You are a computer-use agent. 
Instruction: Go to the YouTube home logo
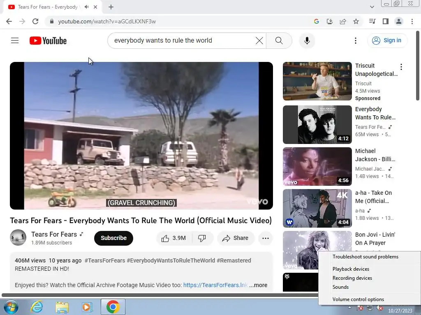pyautogui.click(x=48, y=41)
